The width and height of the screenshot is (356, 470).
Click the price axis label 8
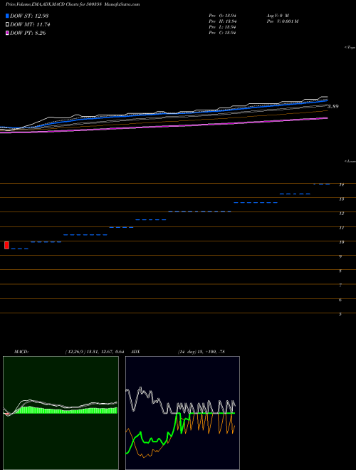(340, 271)
